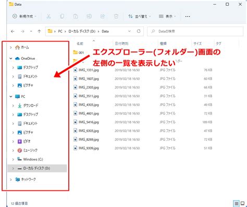This screenshot has height=207, width=247.
Task: Select Documents under OneDrive
Action: (30, 76)
